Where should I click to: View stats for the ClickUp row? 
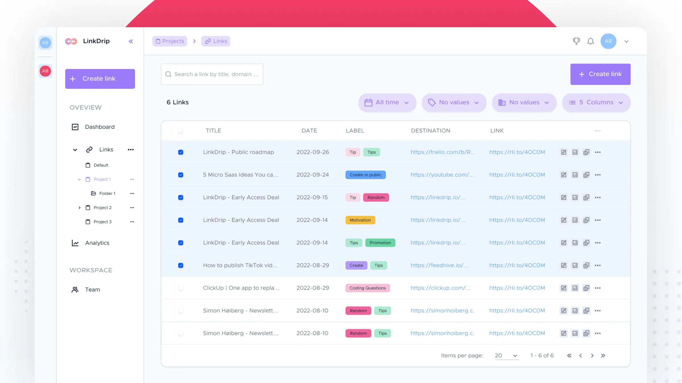[x=575, y=288]
